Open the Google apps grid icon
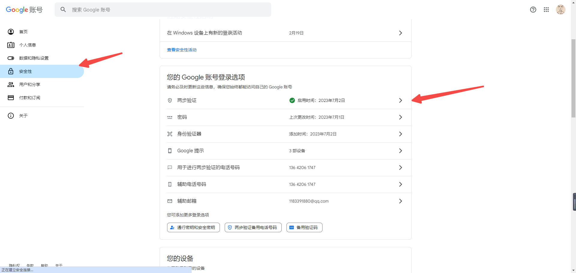The width and height of the screenshot is (576, 273). point(546,10)
